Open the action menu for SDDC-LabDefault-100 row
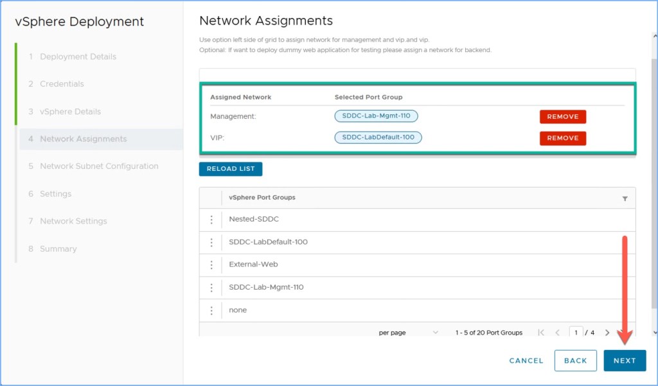The image size is (658, 386). 211,242
